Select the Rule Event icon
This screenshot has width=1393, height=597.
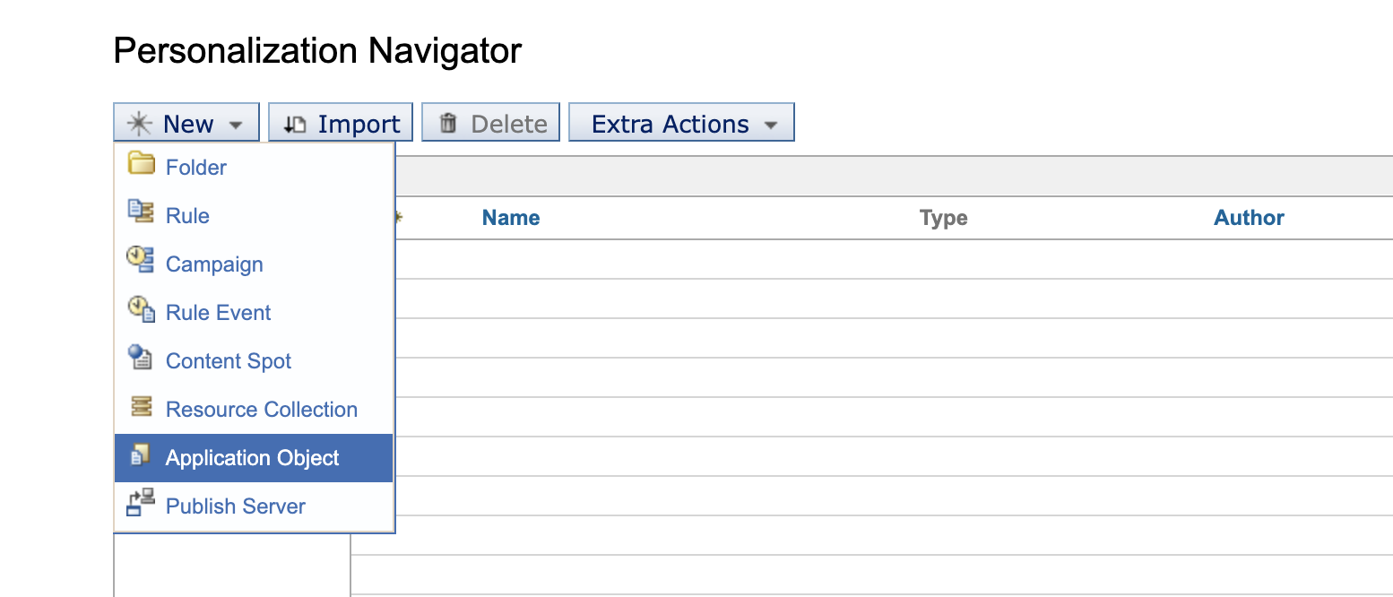point(141,311)
